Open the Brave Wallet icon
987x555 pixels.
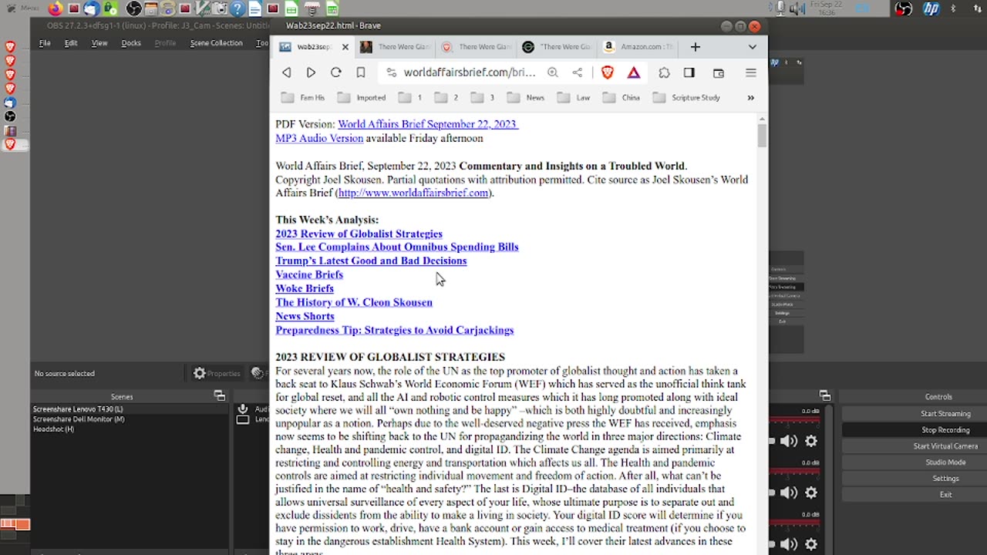pyautogui.click(x=719, y=72)
